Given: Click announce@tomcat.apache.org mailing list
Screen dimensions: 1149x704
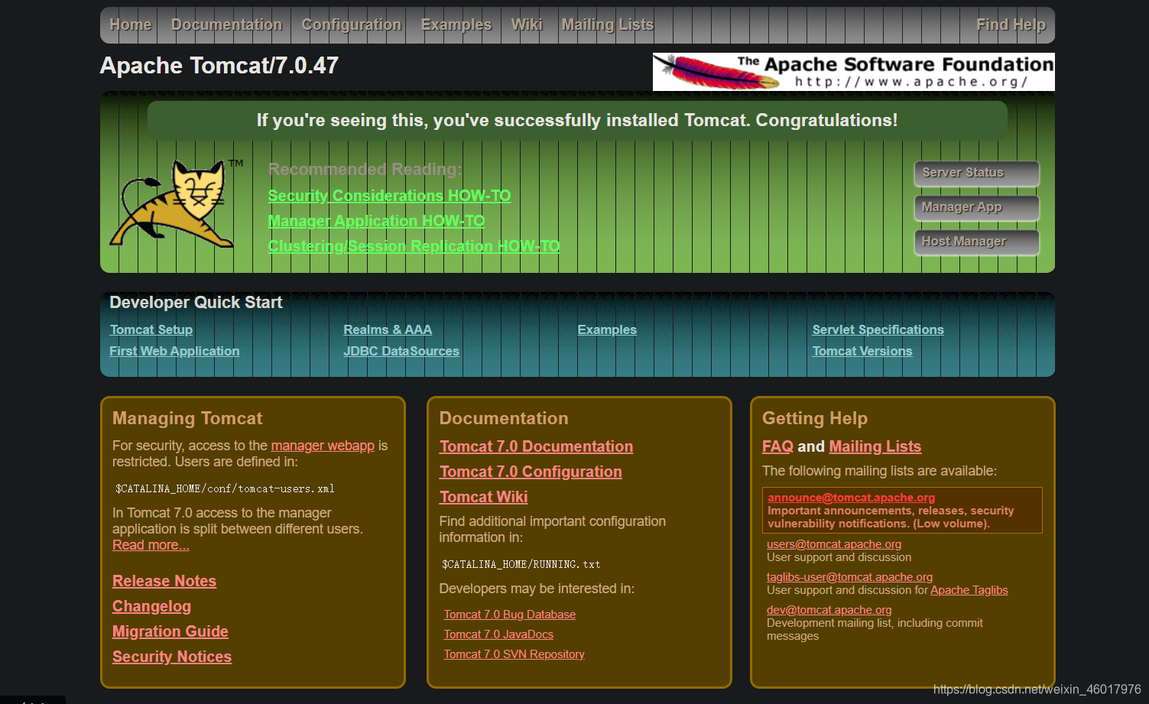Looking at the screenshot, I should pyautogui.click(x=852, y=498).
